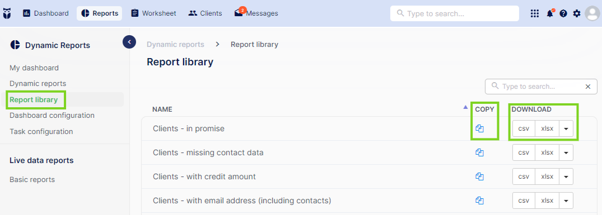Open the help question mark icon
Image resolution: width=602 pixels, height=215 pixels.
click(x=563, y=13)
